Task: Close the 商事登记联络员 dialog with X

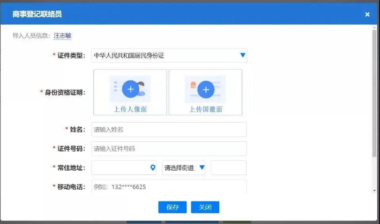Action: coord(367,15)
